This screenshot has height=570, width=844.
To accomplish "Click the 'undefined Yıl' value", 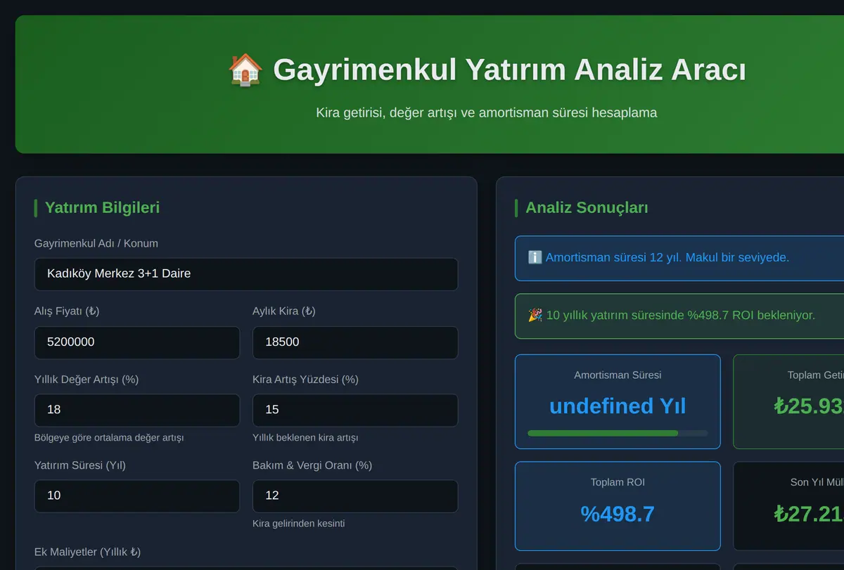I will [618, 406].
